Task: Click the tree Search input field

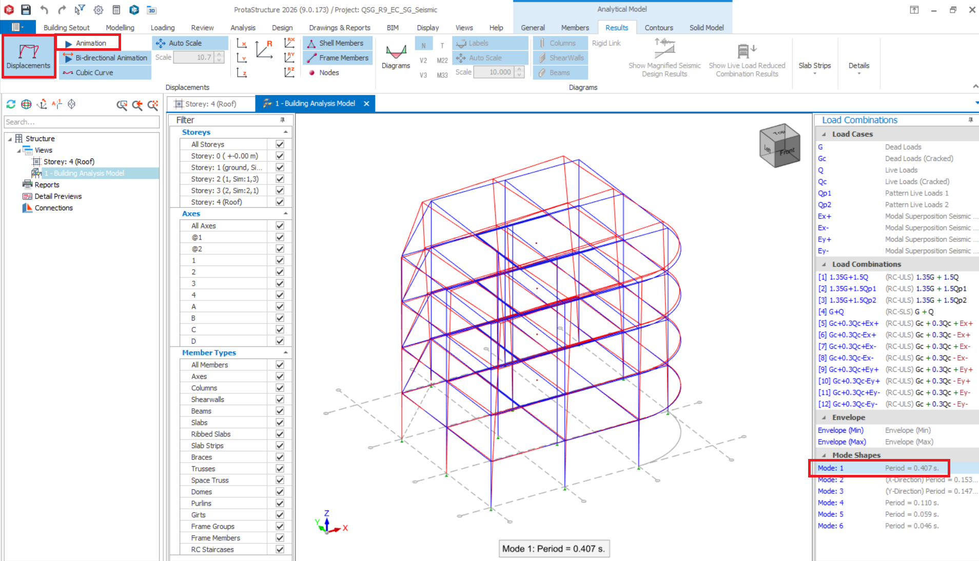Action: click(x=82, y=122)
